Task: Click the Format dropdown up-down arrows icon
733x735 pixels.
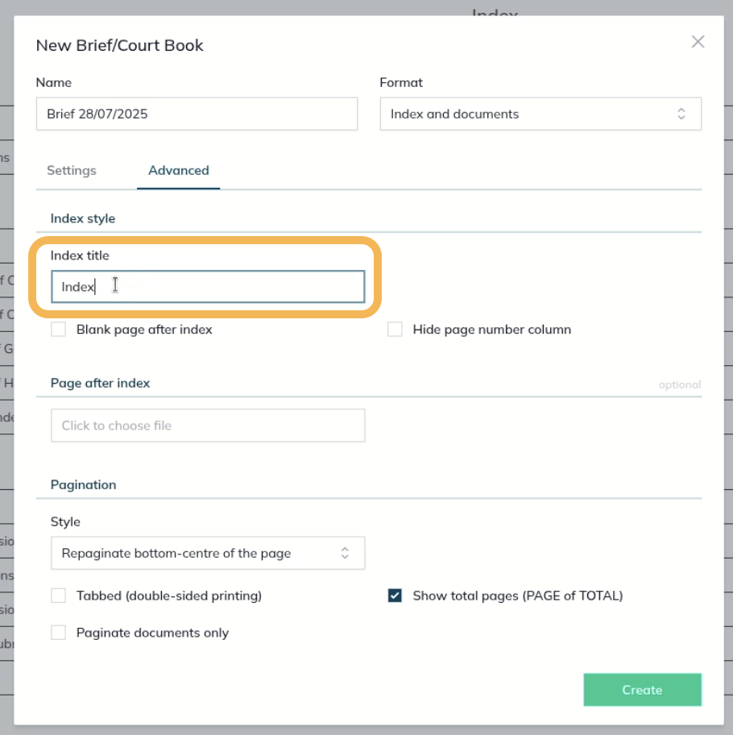Action: [681, 114]
